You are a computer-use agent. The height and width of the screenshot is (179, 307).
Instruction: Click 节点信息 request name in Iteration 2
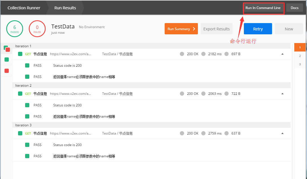pyautogui.click(x=40, y=94)
